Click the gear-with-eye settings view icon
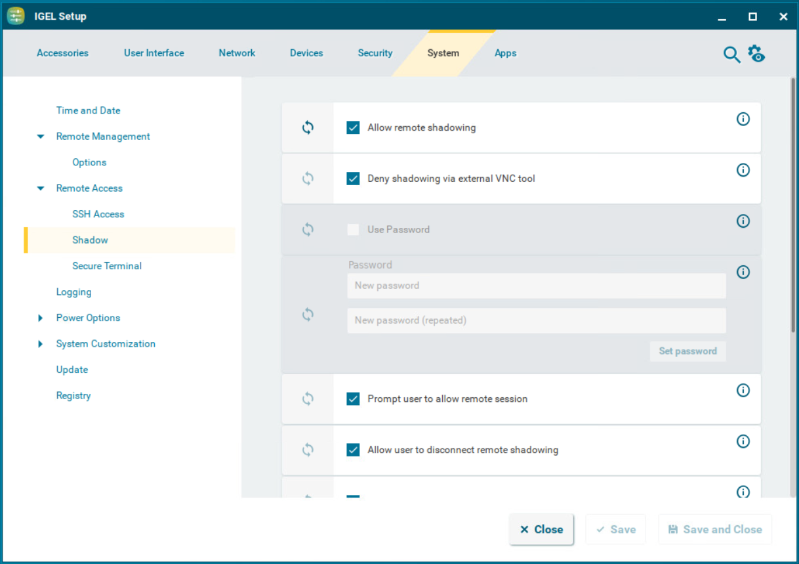 pos(756,54)
